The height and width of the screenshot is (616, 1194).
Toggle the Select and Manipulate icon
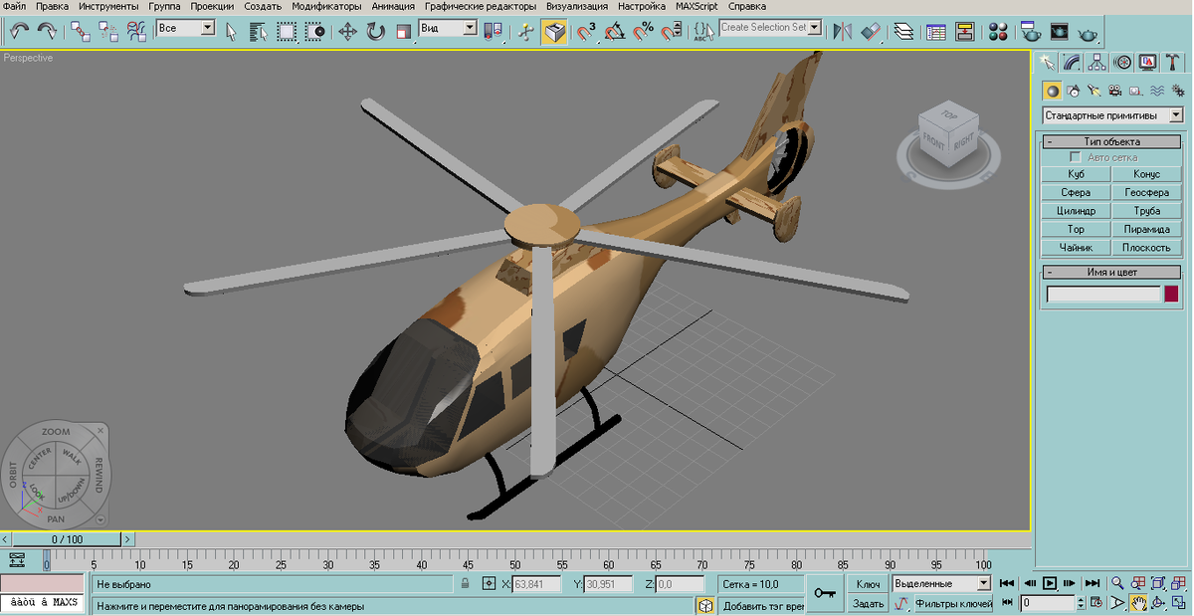coord(526,31)
